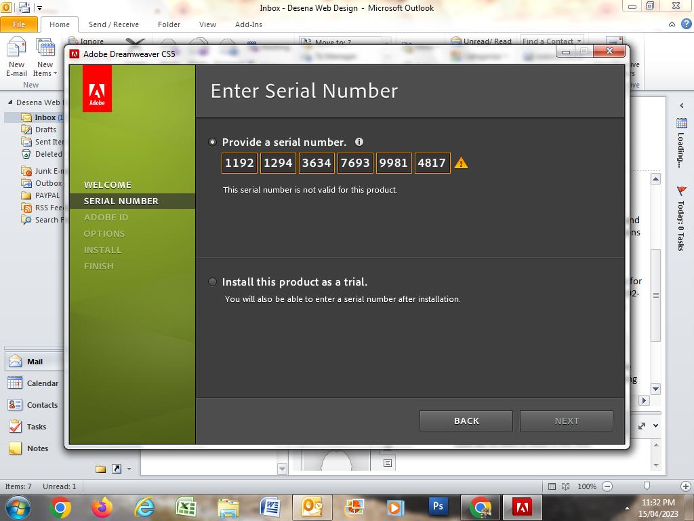
Task: Click the yellow warning triangle icon
Action: pyautogui.click(x=461, y=163)
